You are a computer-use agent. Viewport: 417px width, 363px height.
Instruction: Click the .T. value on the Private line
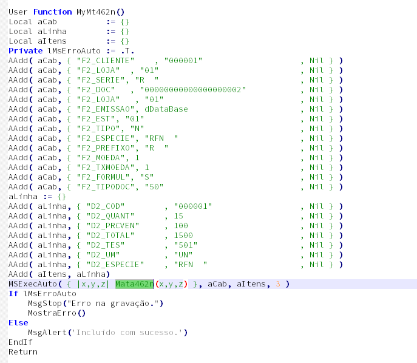[127, 51]
